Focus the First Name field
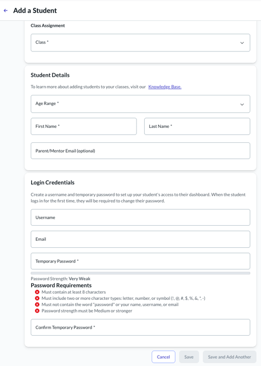261x366 pixels. coord(84,126)
